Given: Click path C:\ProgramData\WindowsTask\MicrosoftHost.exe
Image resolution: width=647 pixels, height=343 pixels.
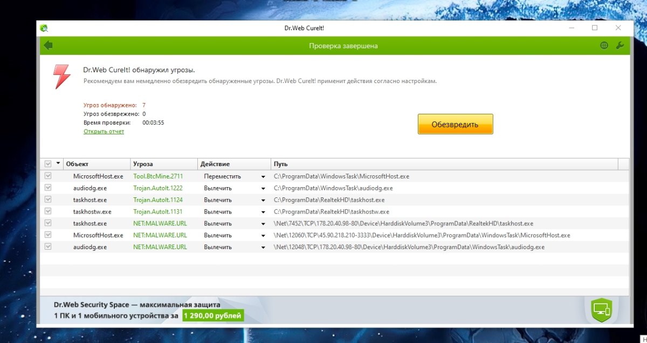Looking at the screenshot, I should click(341, 176).
